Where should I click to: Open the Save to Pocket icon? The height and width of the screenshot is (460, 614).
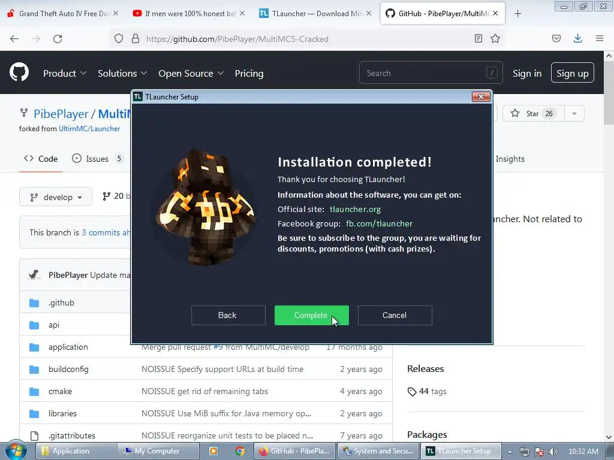tap(556, 38)
